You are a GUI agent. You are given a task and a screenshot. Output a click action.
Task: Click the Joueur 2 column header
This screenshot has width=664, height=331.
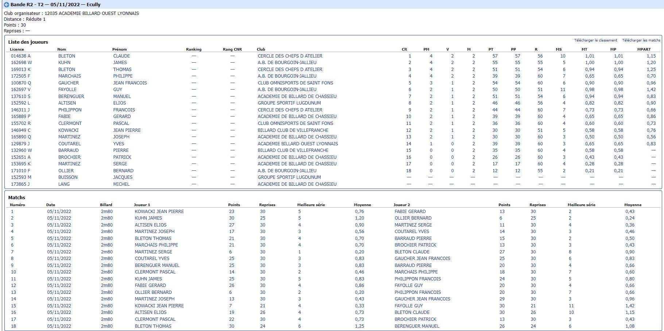coord(402,205)
